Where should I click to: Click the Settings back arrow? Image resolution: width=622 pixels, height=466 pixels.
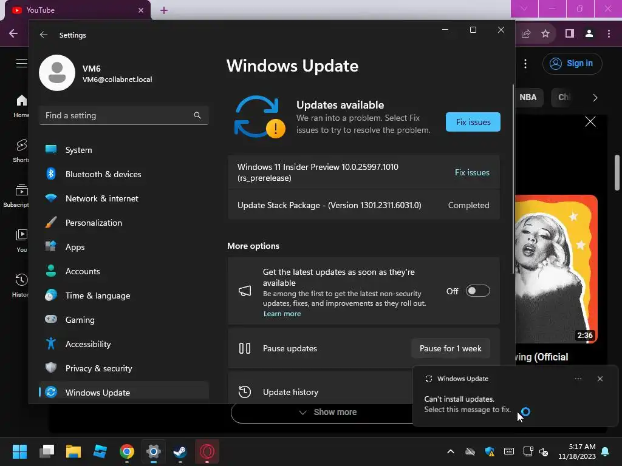(44, 35)
